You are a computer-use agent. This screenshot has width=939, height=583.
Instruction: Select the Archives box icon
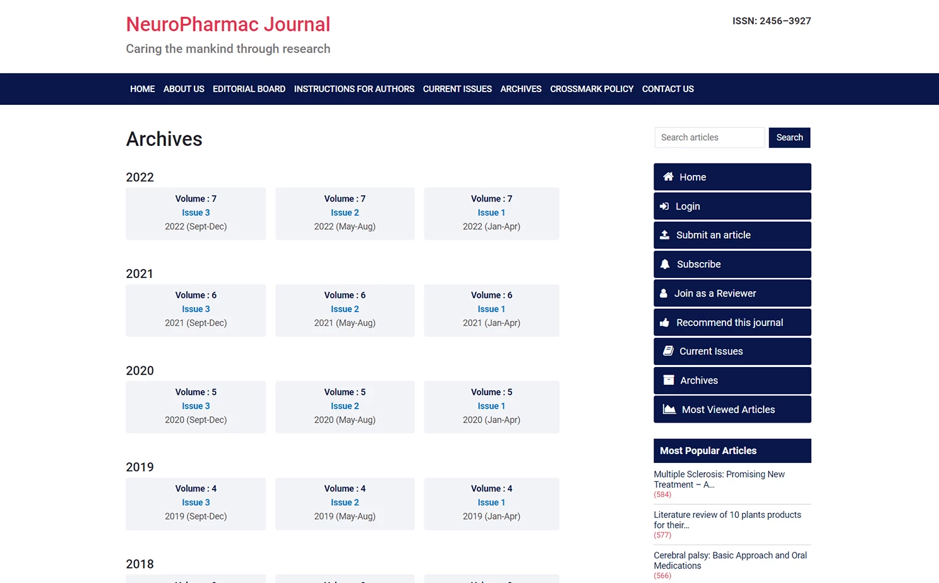tap(668, 380)
